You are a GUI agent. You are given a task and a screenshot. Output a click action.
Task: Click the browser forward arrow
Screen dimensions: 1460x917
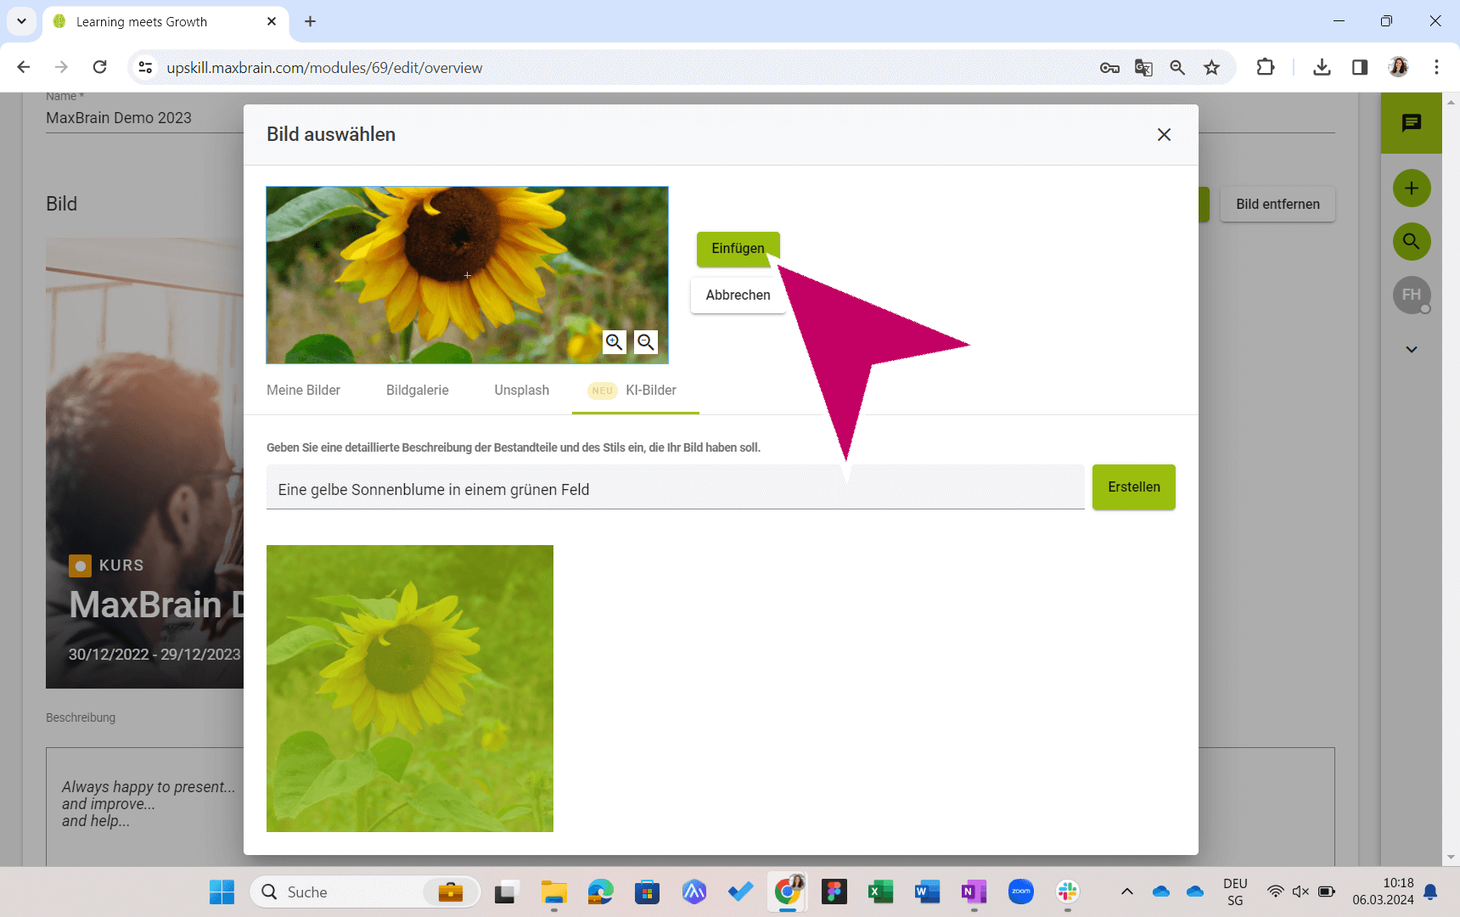[x=61, y=67]
